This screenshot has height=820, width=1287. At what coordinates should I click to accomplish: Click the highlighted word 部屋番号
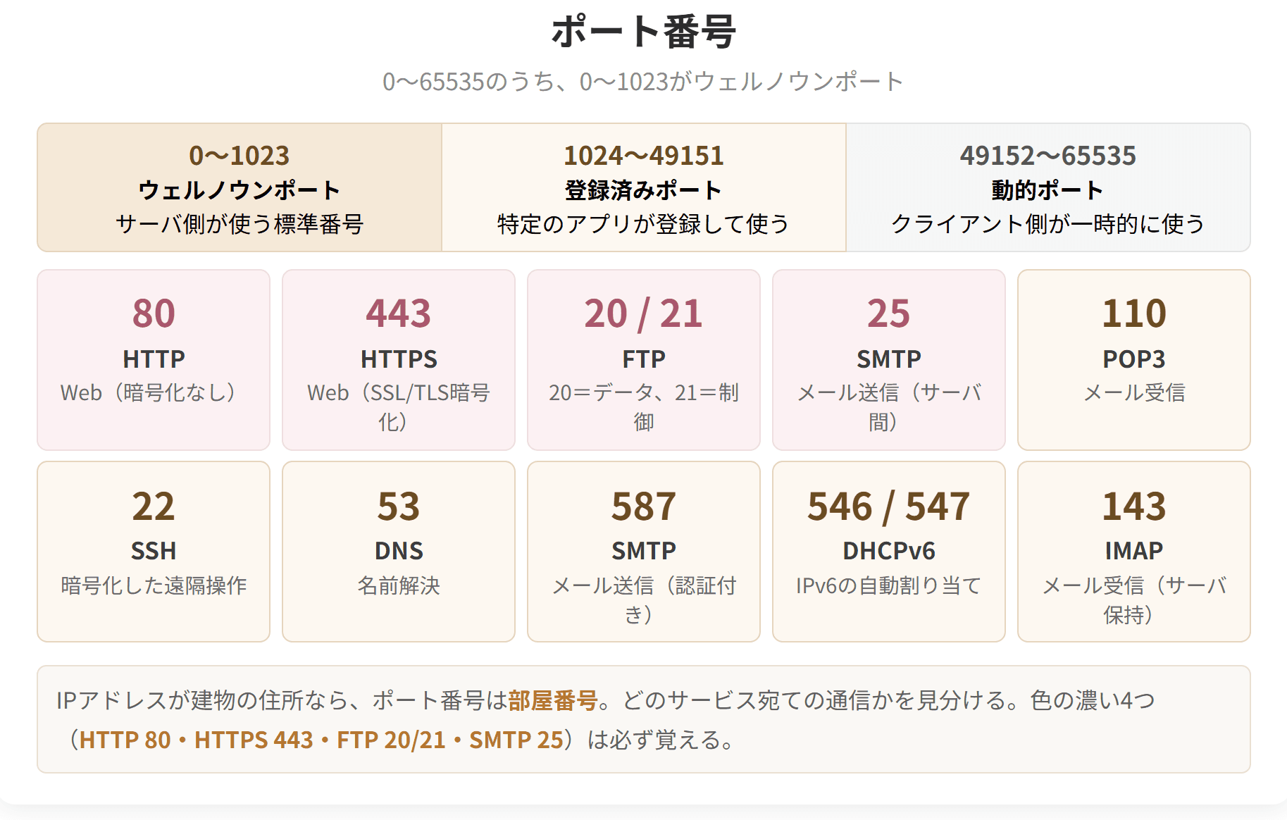pos(553,700)
